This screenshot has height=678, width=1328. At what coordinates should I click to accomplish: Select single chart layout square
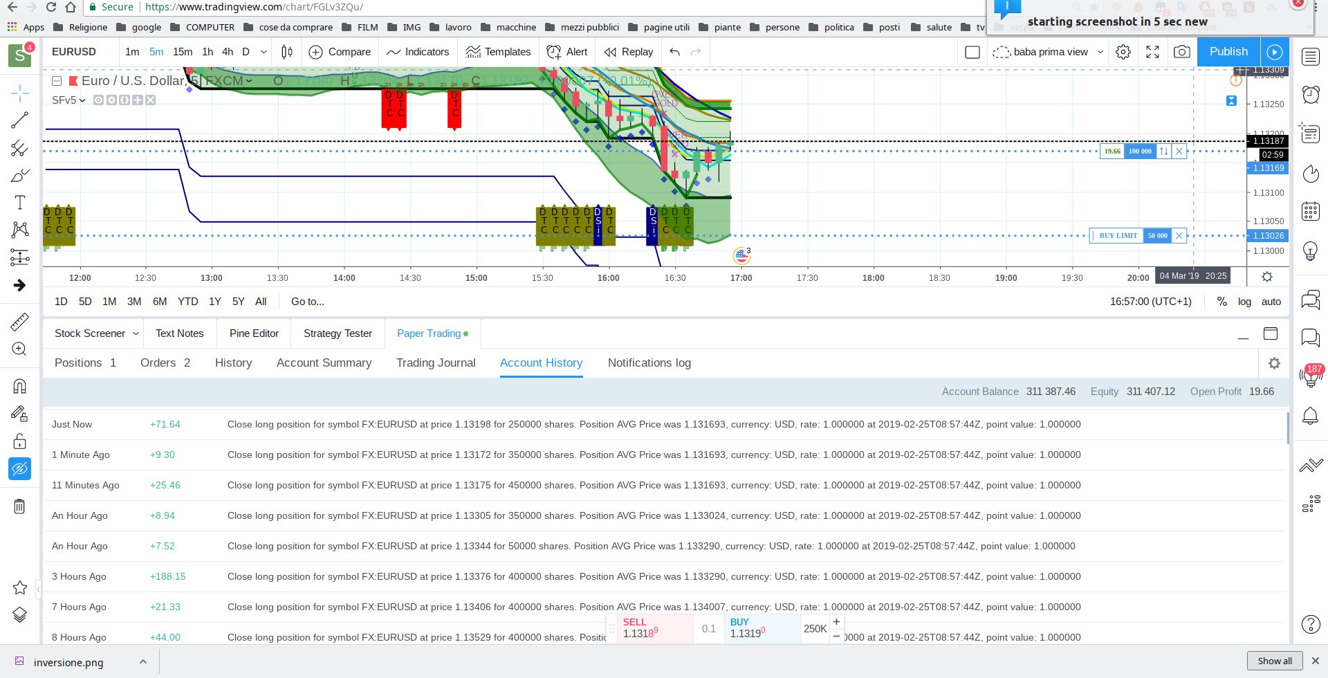(x=972, y=52)
